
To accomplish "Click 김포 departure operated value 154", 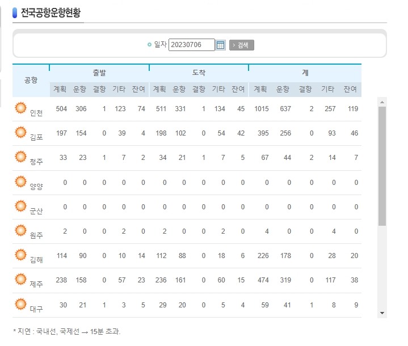I will tap(81, 133).
